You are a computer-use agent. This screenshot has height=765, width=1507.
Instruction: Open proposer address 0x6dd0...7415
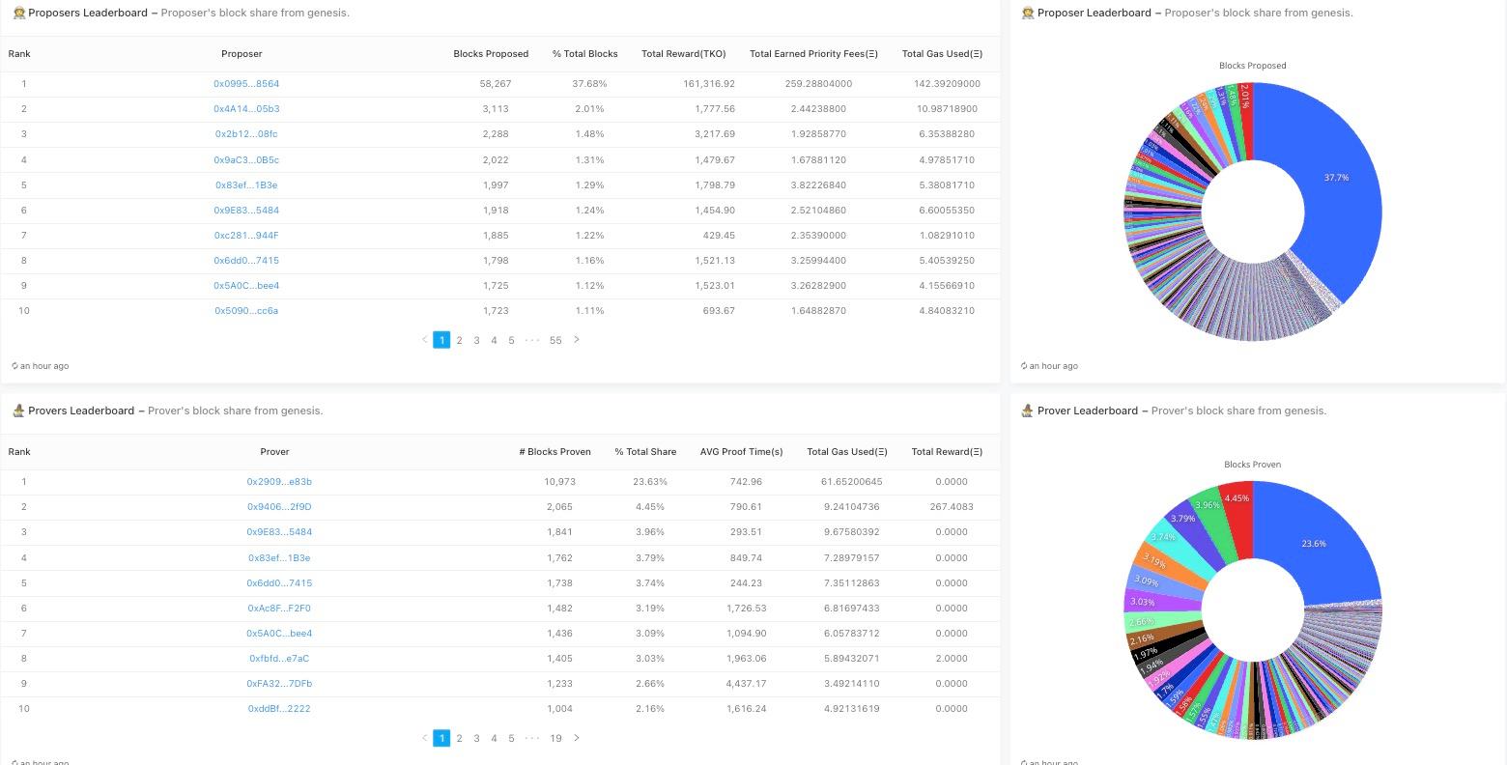246,261
